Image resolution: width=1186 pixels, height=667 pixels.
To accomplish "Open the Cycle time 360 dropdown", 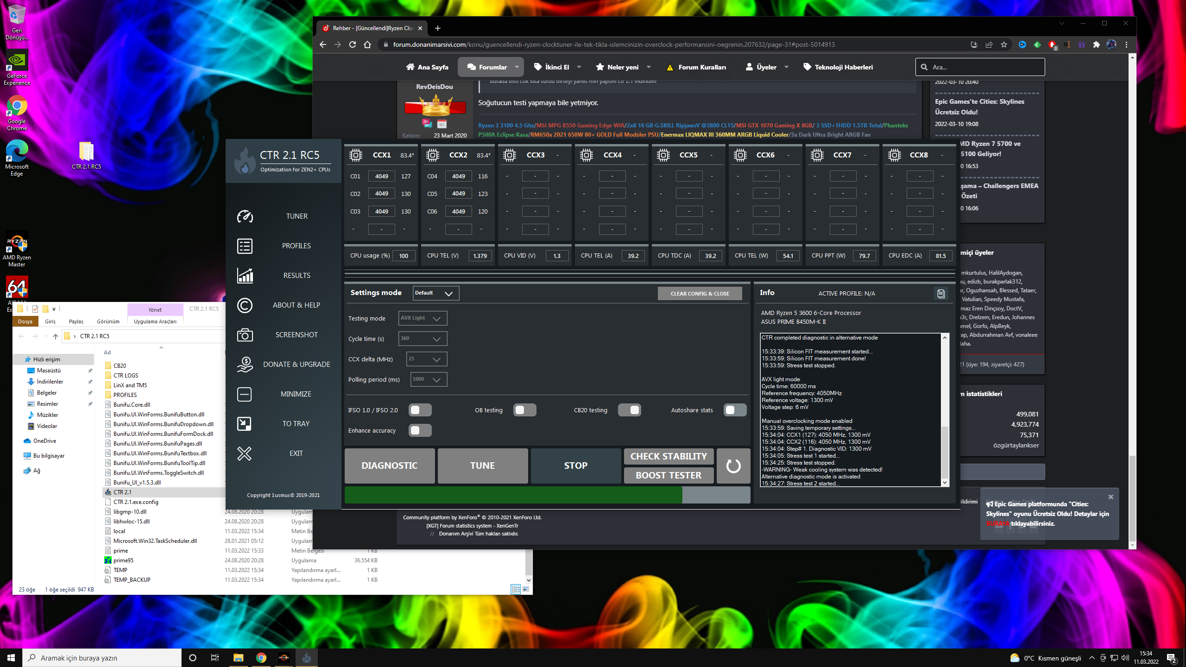I will pos(423,339).
